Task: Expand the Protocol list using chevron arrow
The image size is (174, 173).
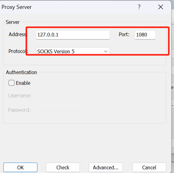Action: click(106, 51)
